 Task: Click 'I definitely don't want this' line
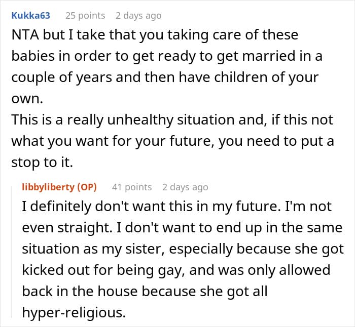pos(177,207)
